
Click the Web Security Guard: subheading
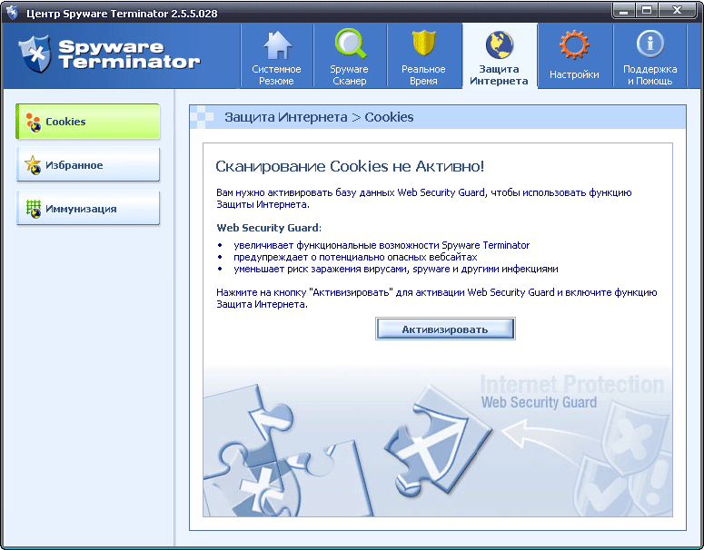tap(269, 228)
